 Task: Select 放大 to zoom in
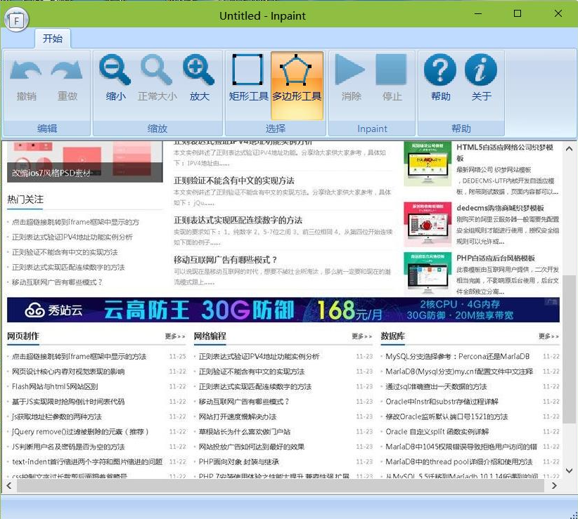pos(199,77)
